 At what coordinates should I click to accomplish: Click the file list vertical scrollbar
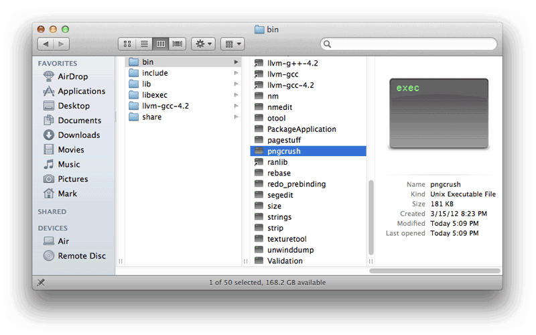coord(371,221)
